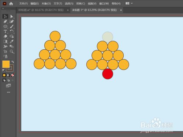Select the Symbol Sprayer tool
This screenshot has width=183, height=137.
coord(5,56)
